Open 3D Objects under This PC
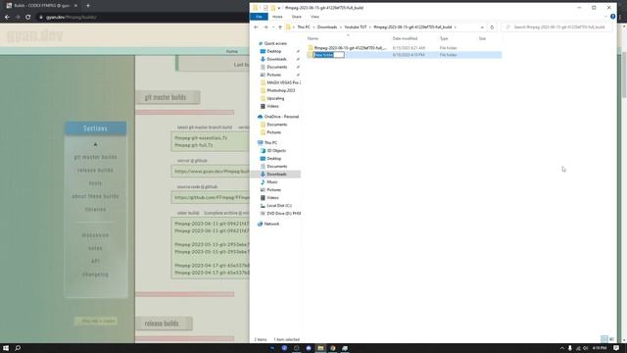Screen dimensions: 627x353 click(276, 150)
